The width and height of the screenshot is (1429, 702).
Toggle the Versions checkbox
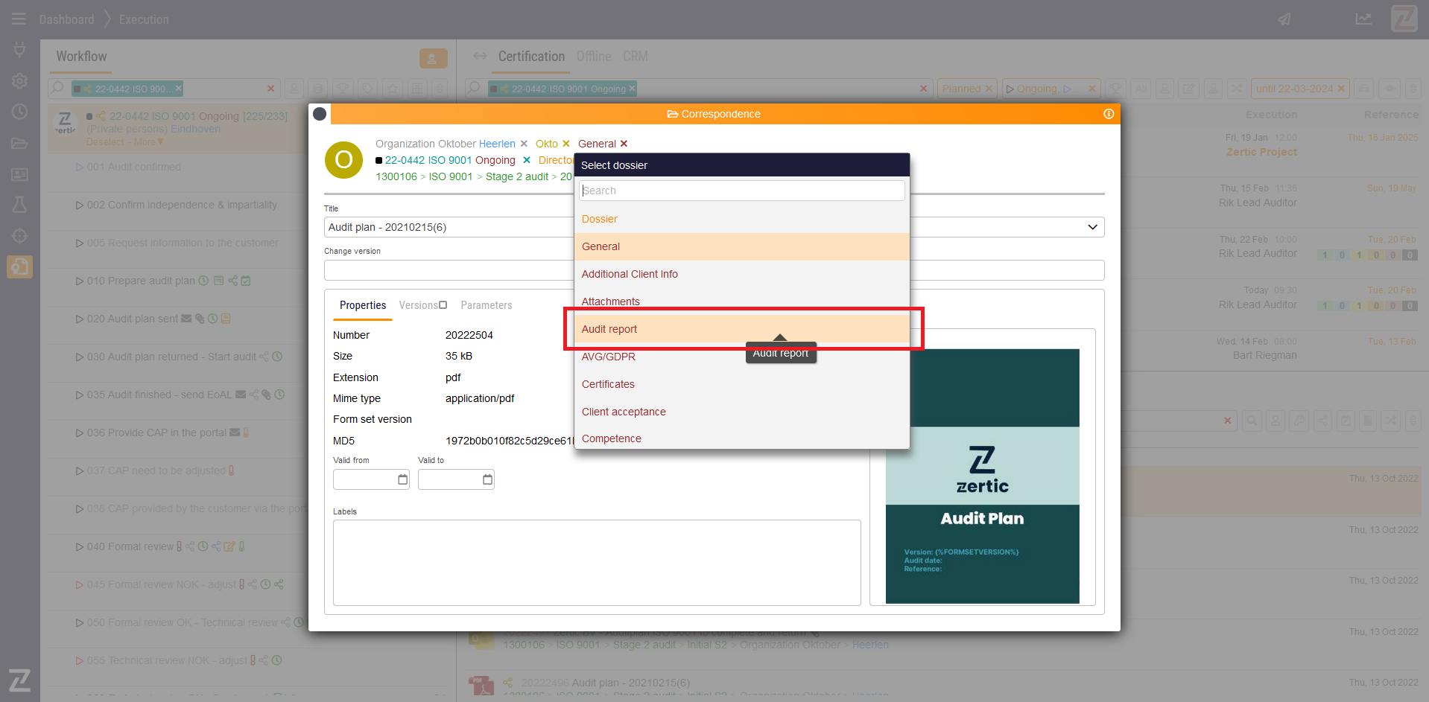443,305
